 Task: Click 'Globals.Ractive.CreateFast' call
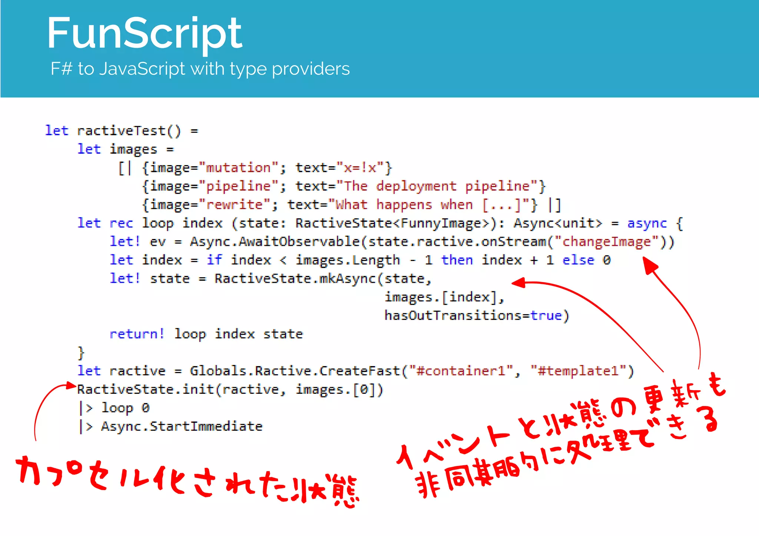295,371
